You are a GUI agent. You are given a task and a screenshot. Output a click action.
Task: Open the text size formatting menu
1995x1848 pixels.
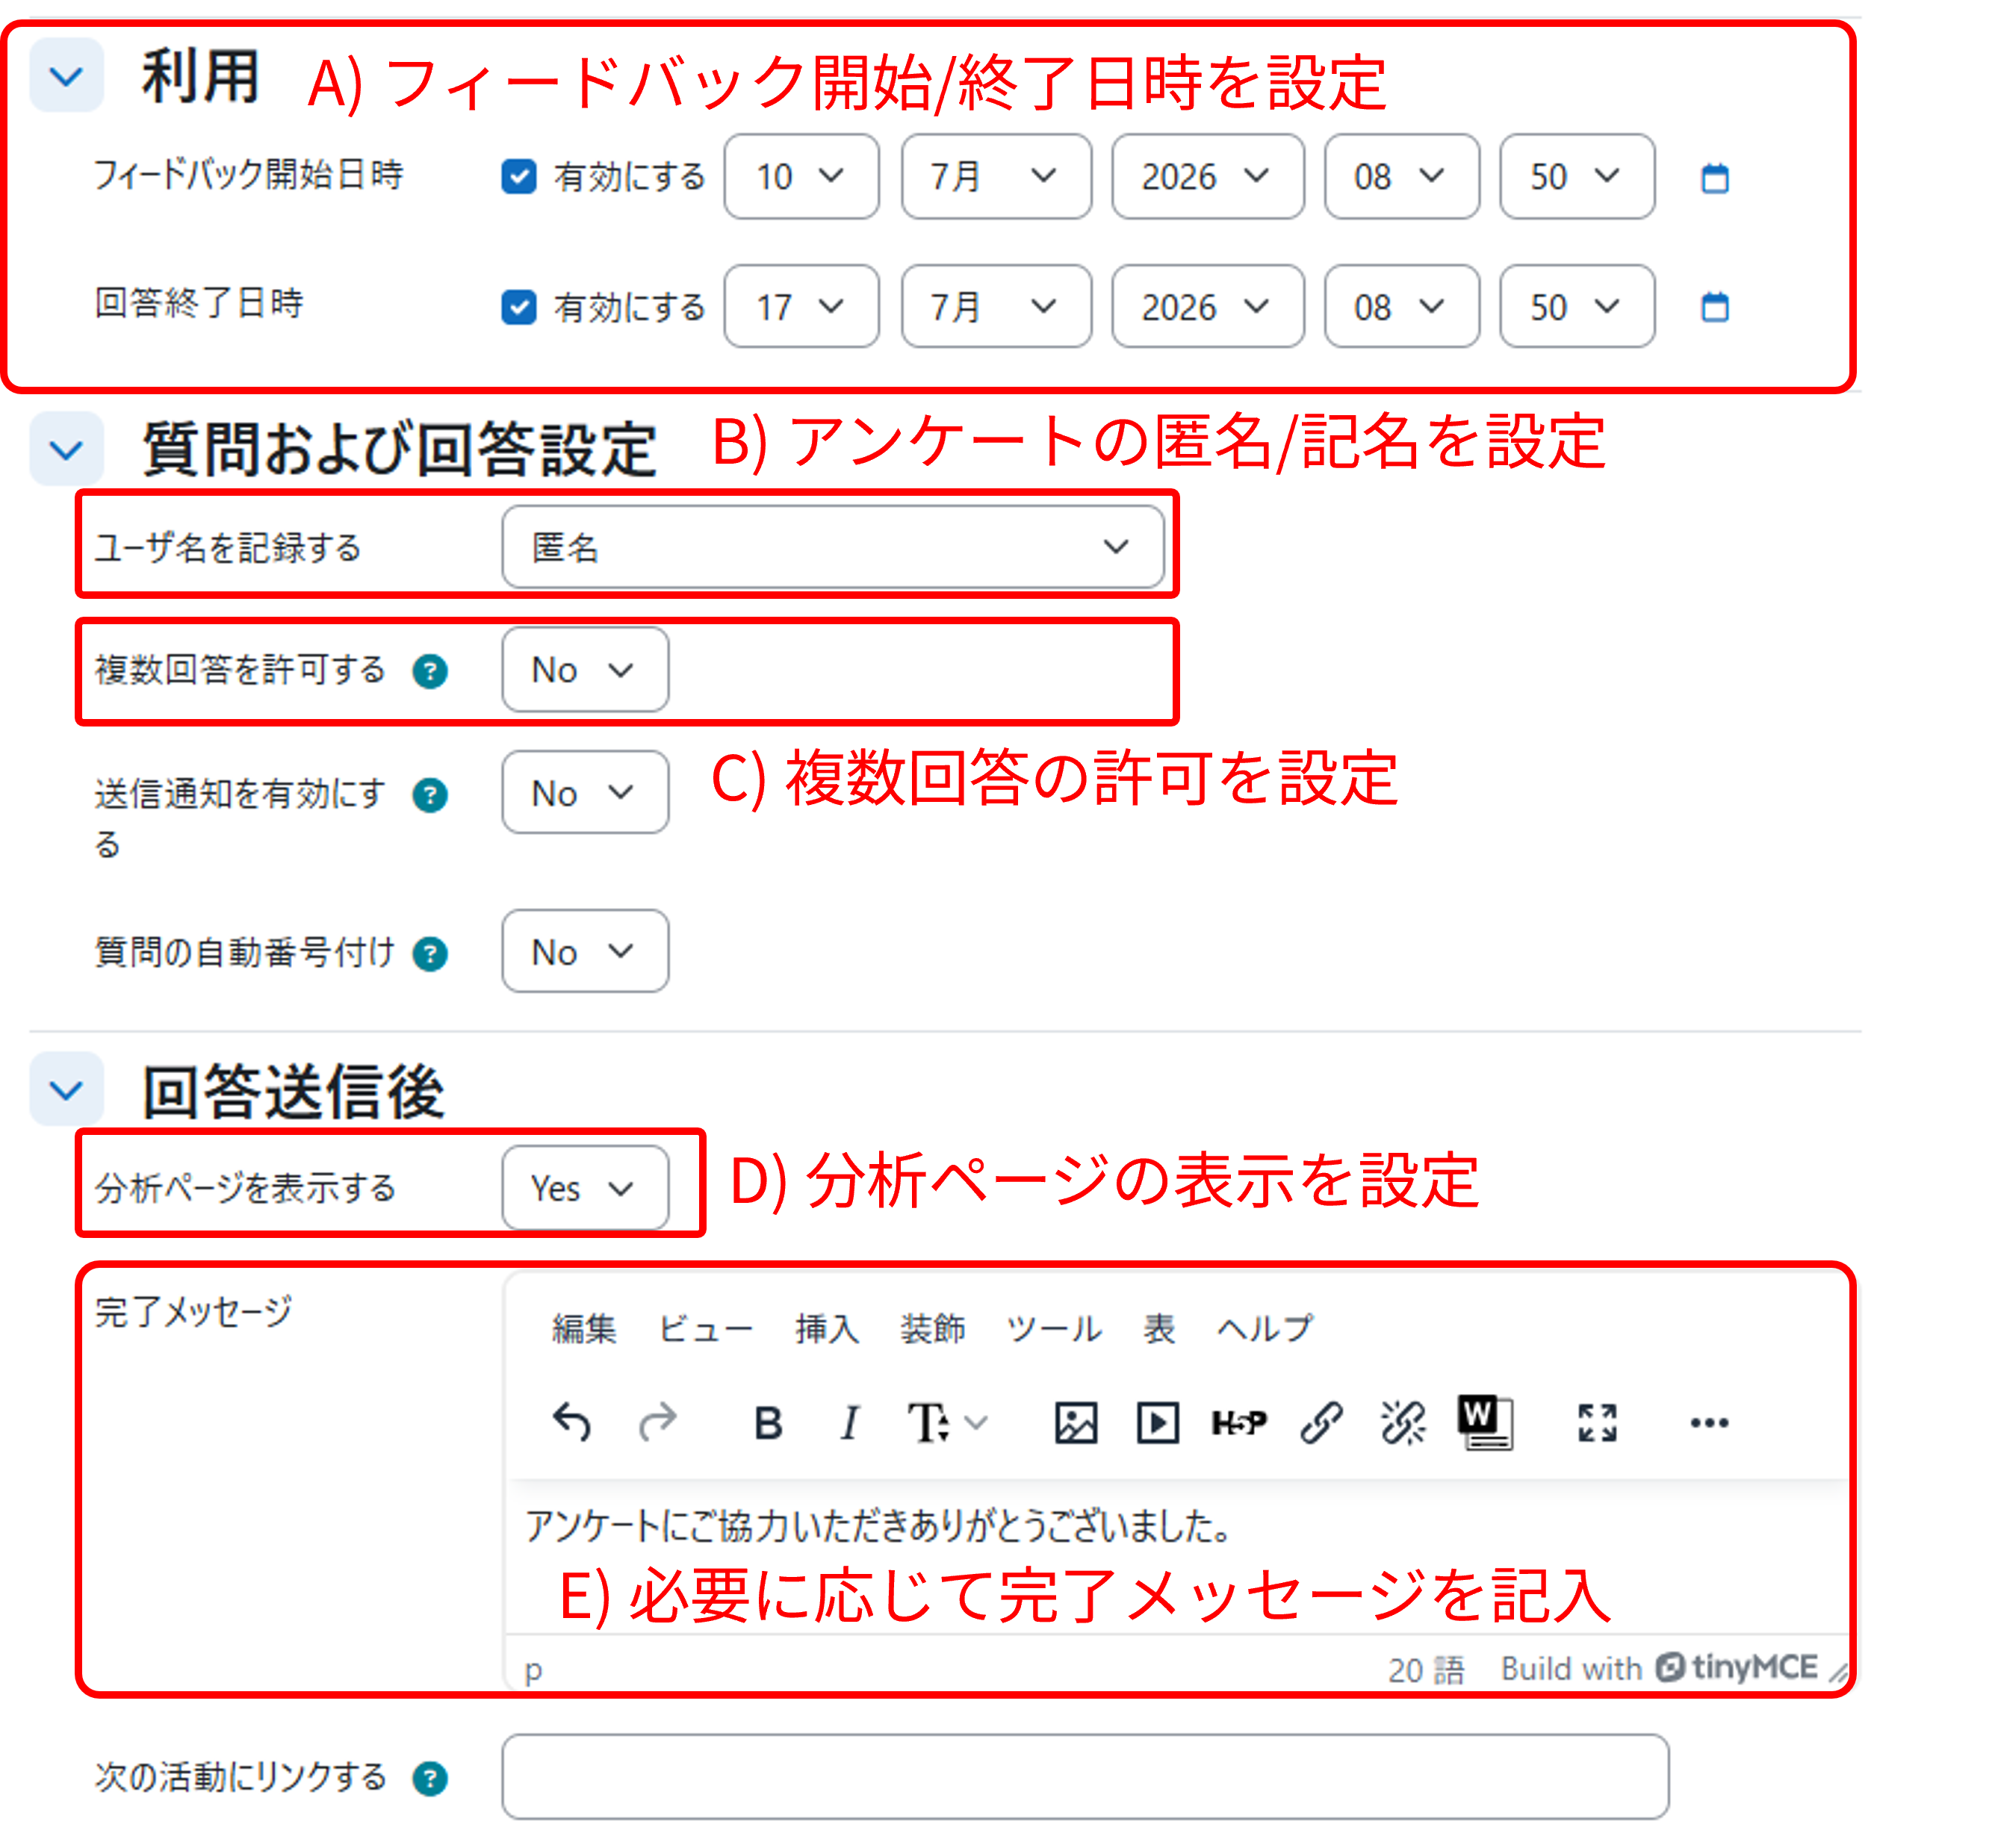tap(946, 1422)
